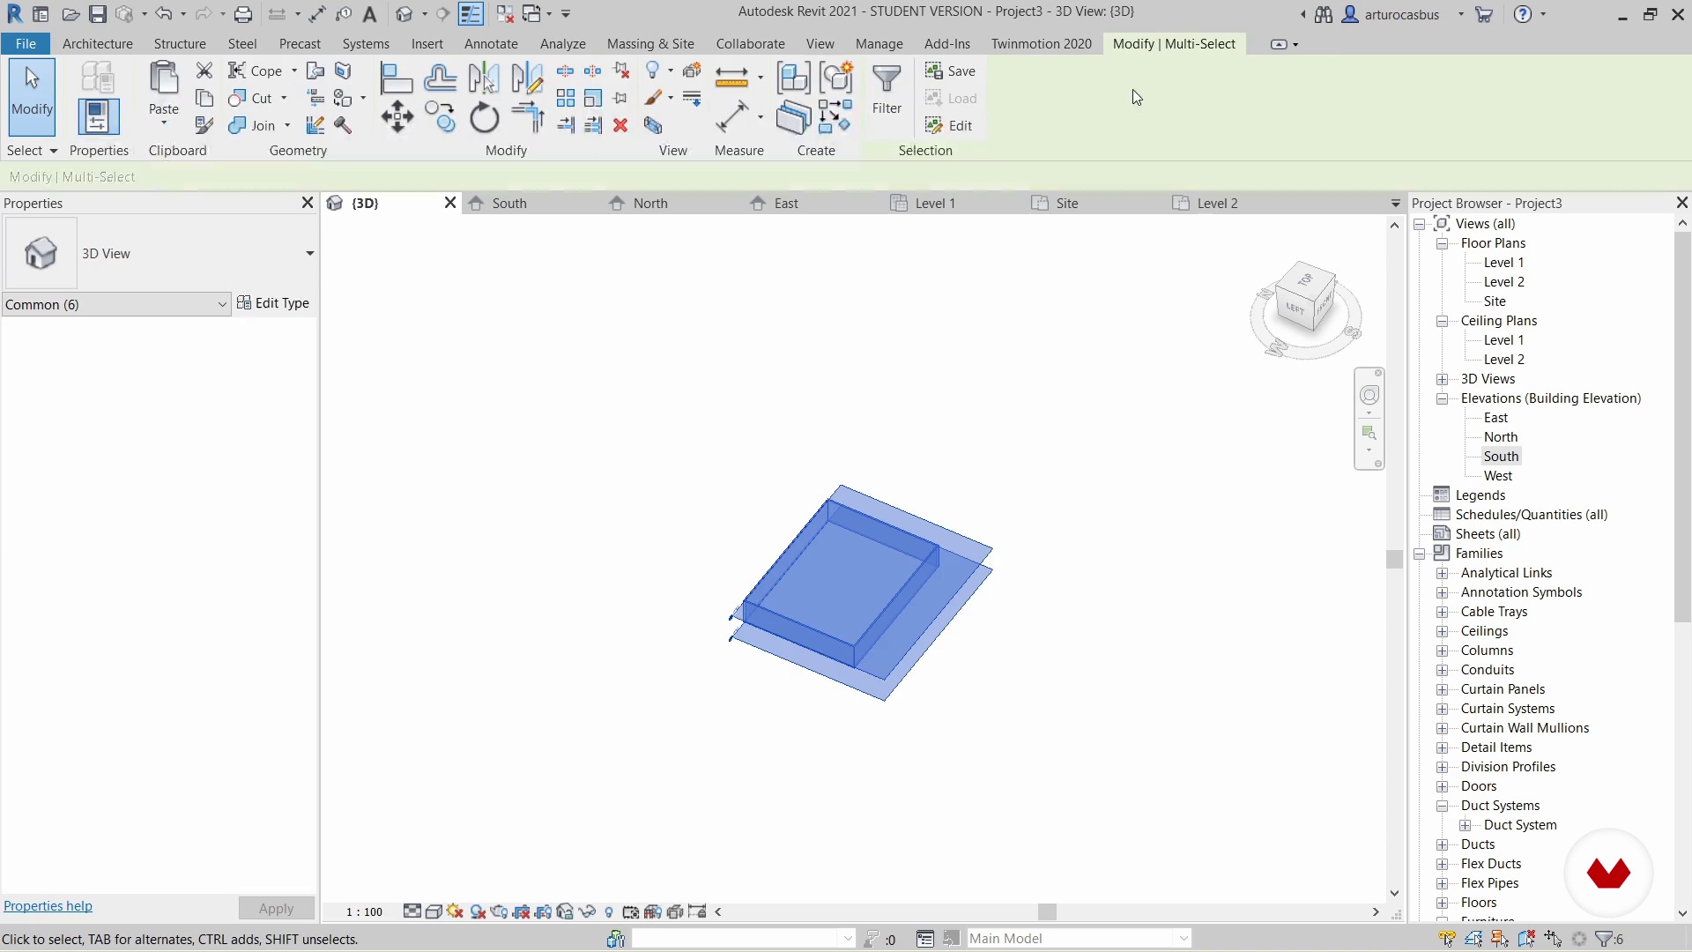1692x952 pixels.
Task: Click the Linework tool icon
Action: click(692, 98)
